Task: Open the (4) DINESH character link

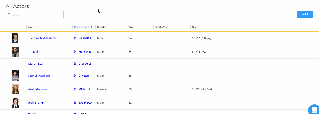Action: point(81,76)
